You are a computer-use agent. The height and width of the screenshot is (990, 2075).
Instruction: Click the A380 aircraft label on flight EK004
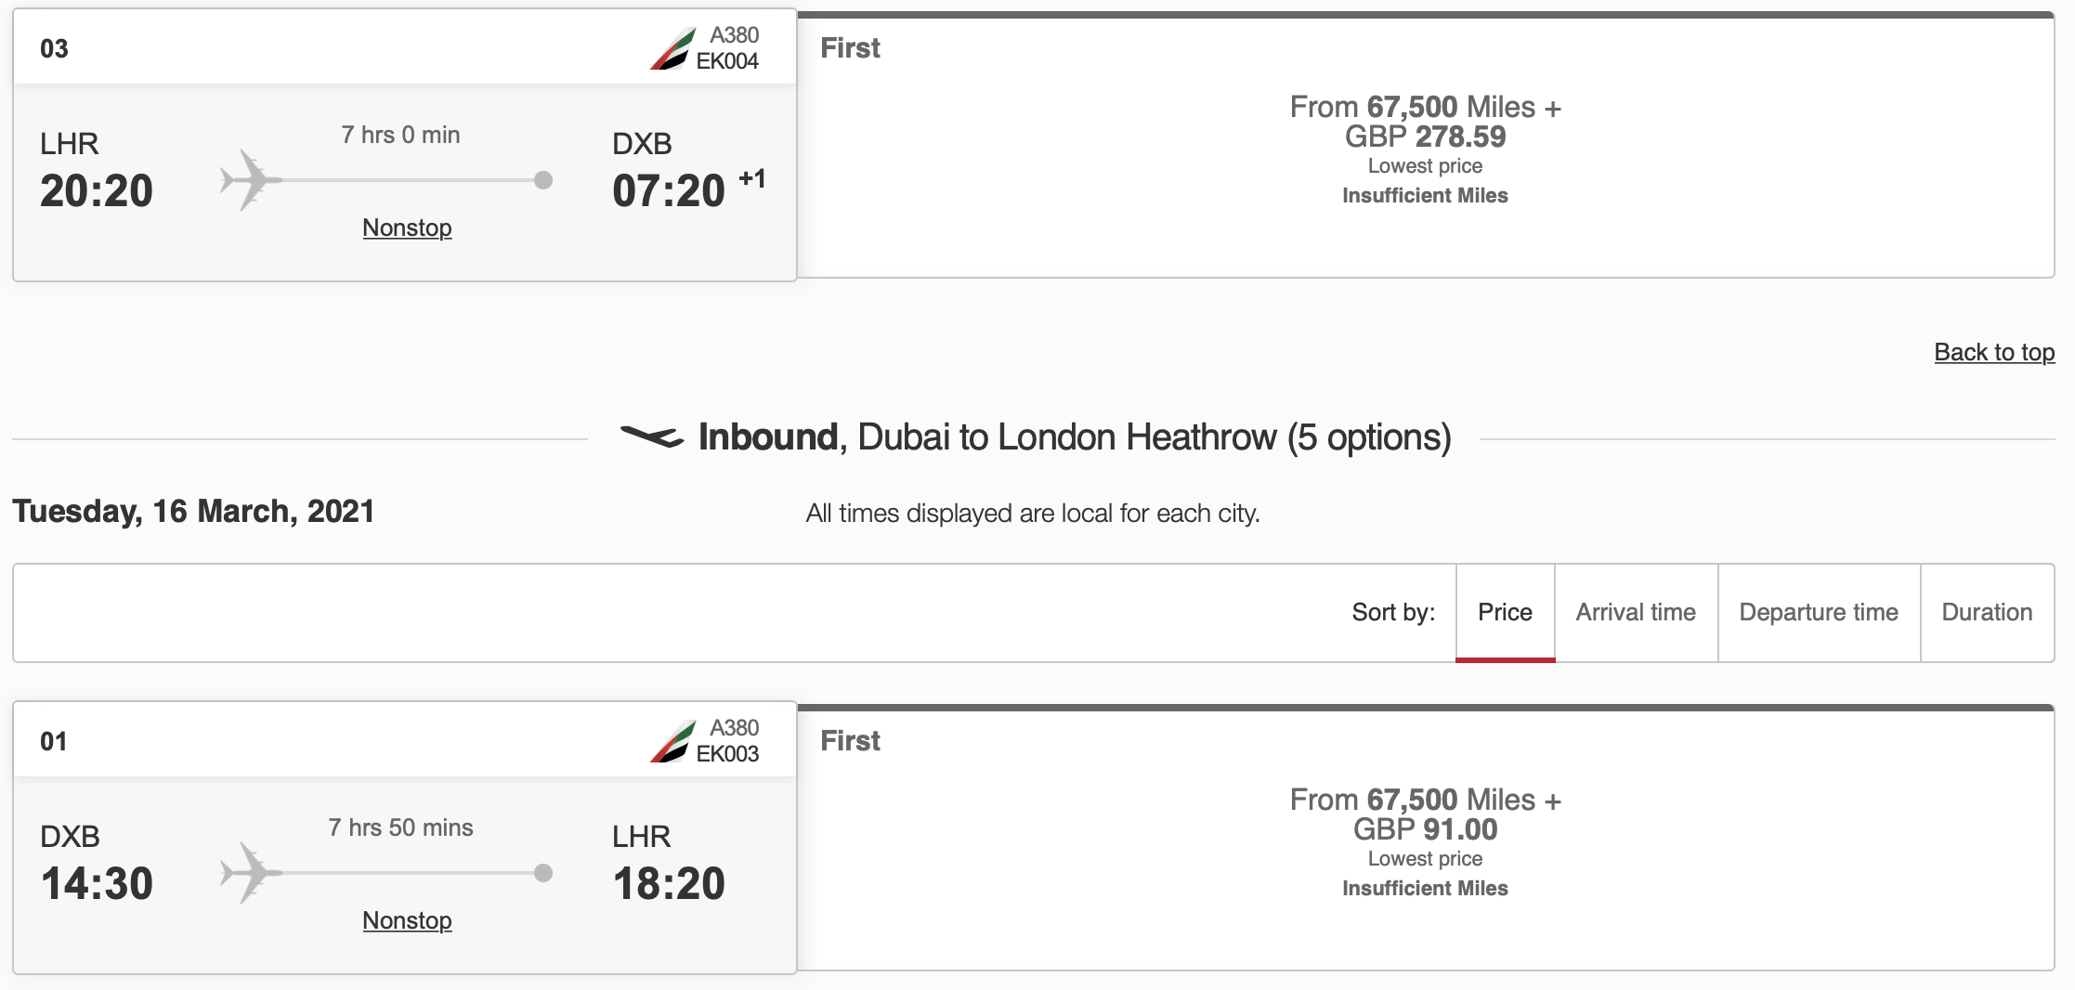tap(734, 33)
